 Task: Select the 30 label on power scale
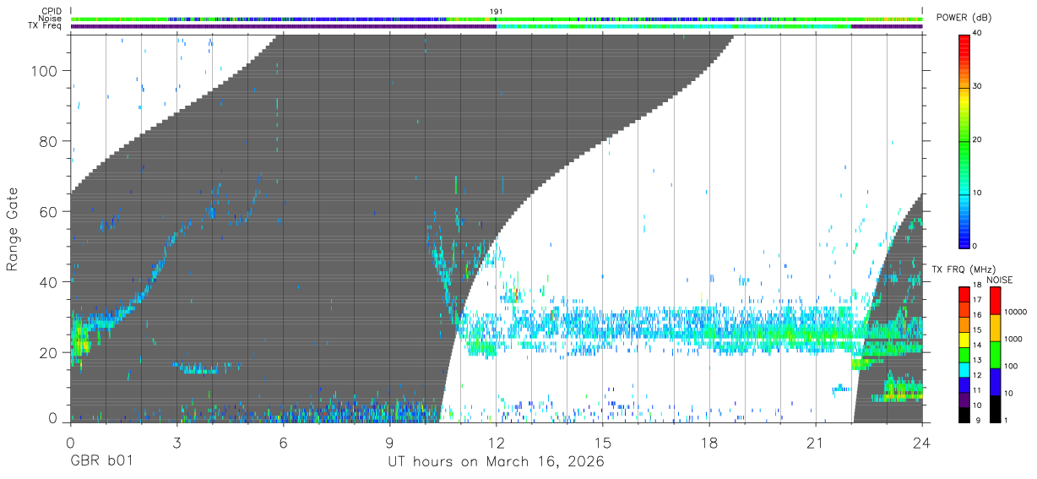coord(977,87)
